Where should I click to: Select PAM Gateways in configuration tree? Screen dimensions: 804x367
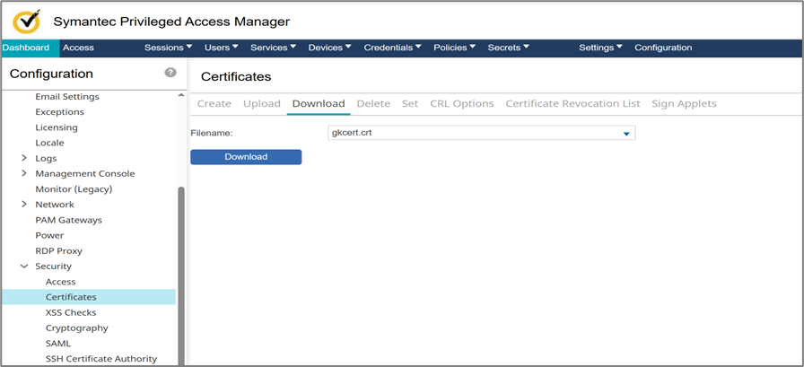pyautogui.click(x=68, y=220)
